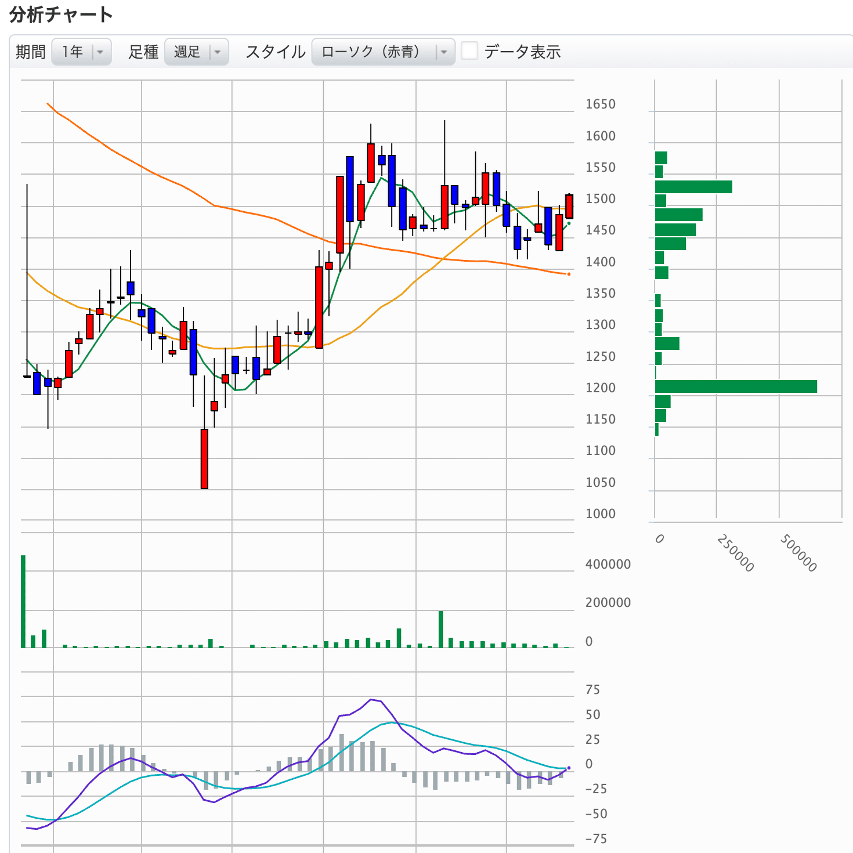Click the データ表示 label text
Screen dimensions: 853x853
point(522,52)
